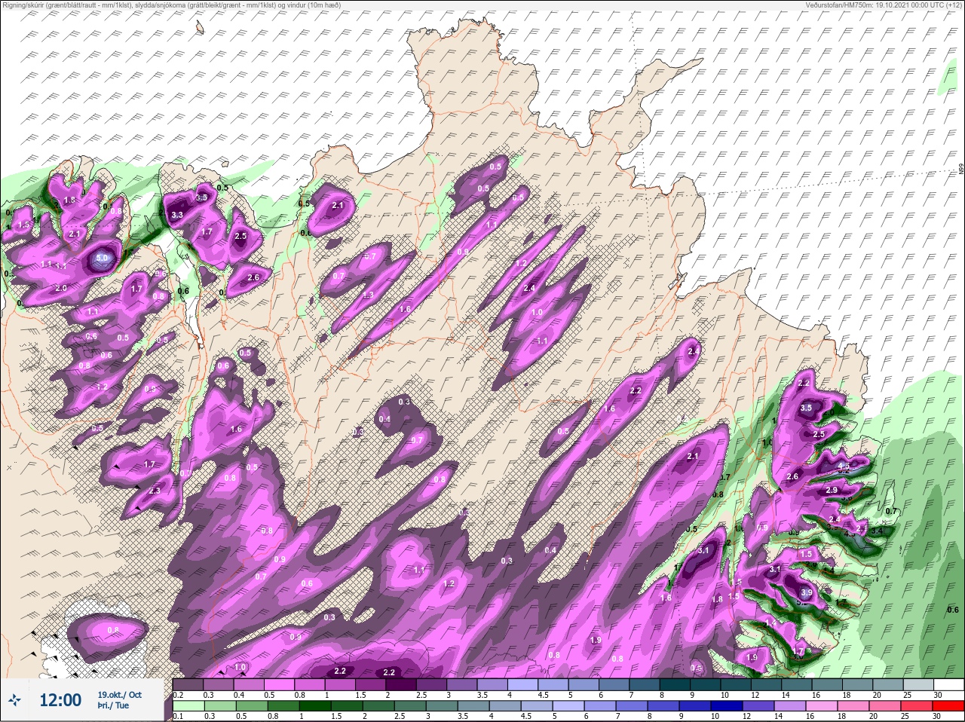Click the "1.3" value label on the map
This screenshot has width=965, height=722.
(369, 295)
